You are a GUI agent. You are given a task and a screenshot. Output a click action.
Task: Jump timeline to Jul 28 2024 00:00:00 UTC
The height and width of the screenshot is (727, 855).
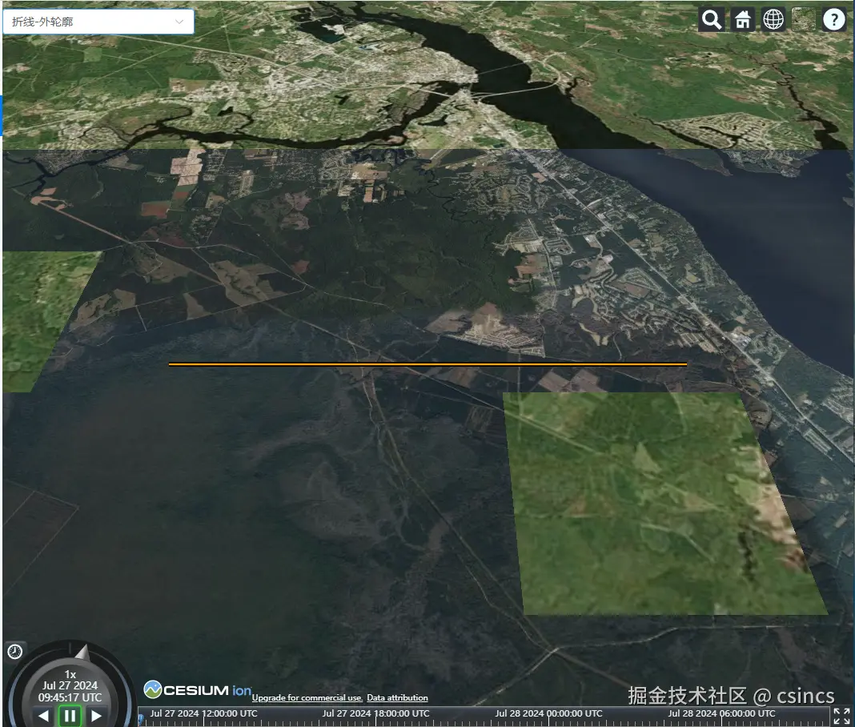coord(548,713)
